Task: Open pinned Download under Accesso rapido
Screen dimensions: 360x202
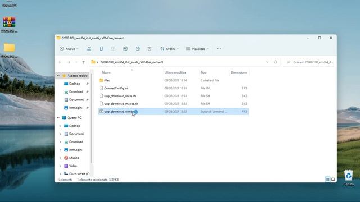Action: 76,92
